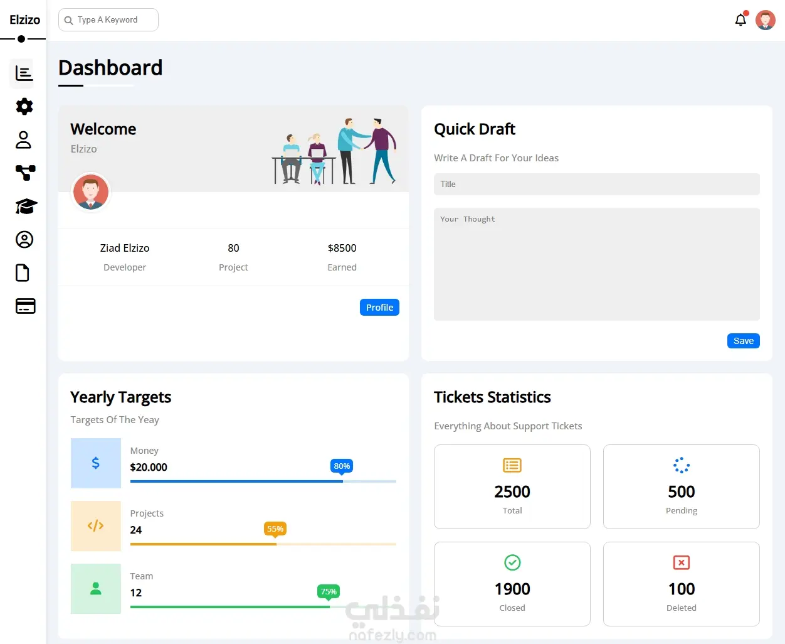Click the Tickets Statistics heading

[492, 397]
